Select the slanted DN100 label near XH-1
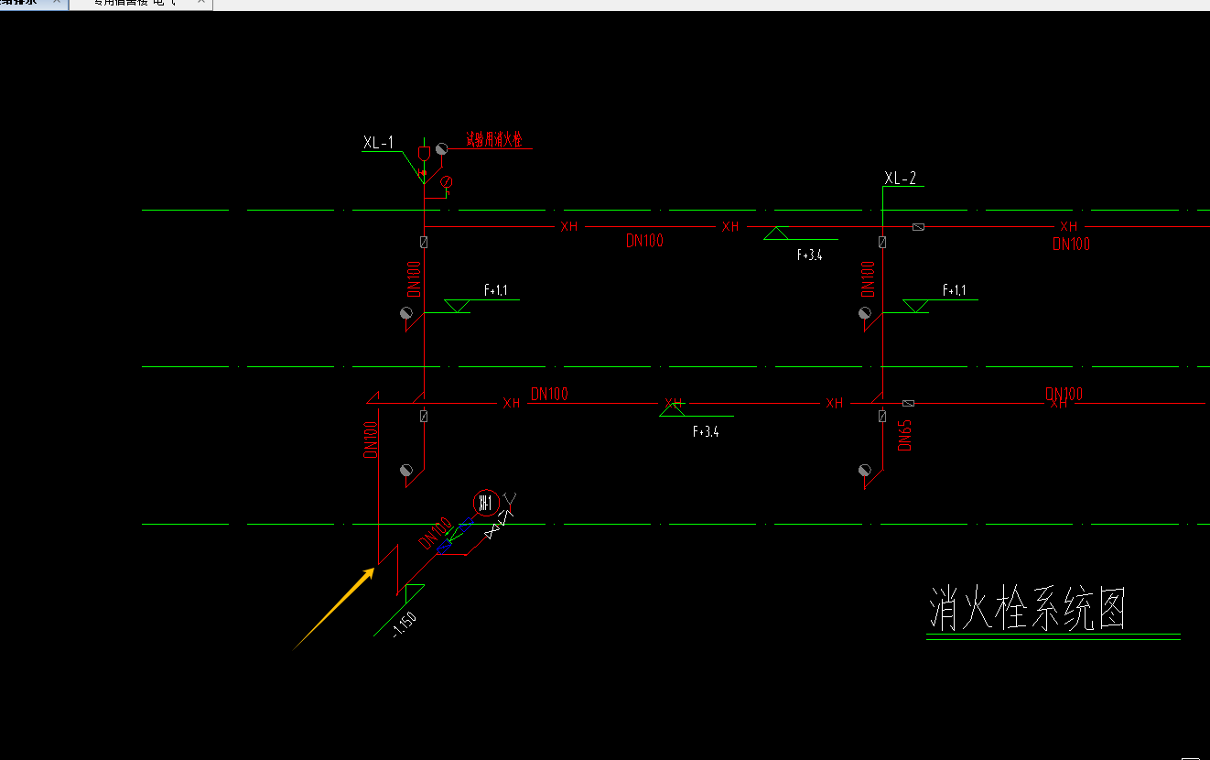This screenshot has height=760, width=1210. (x=436, y=533)
